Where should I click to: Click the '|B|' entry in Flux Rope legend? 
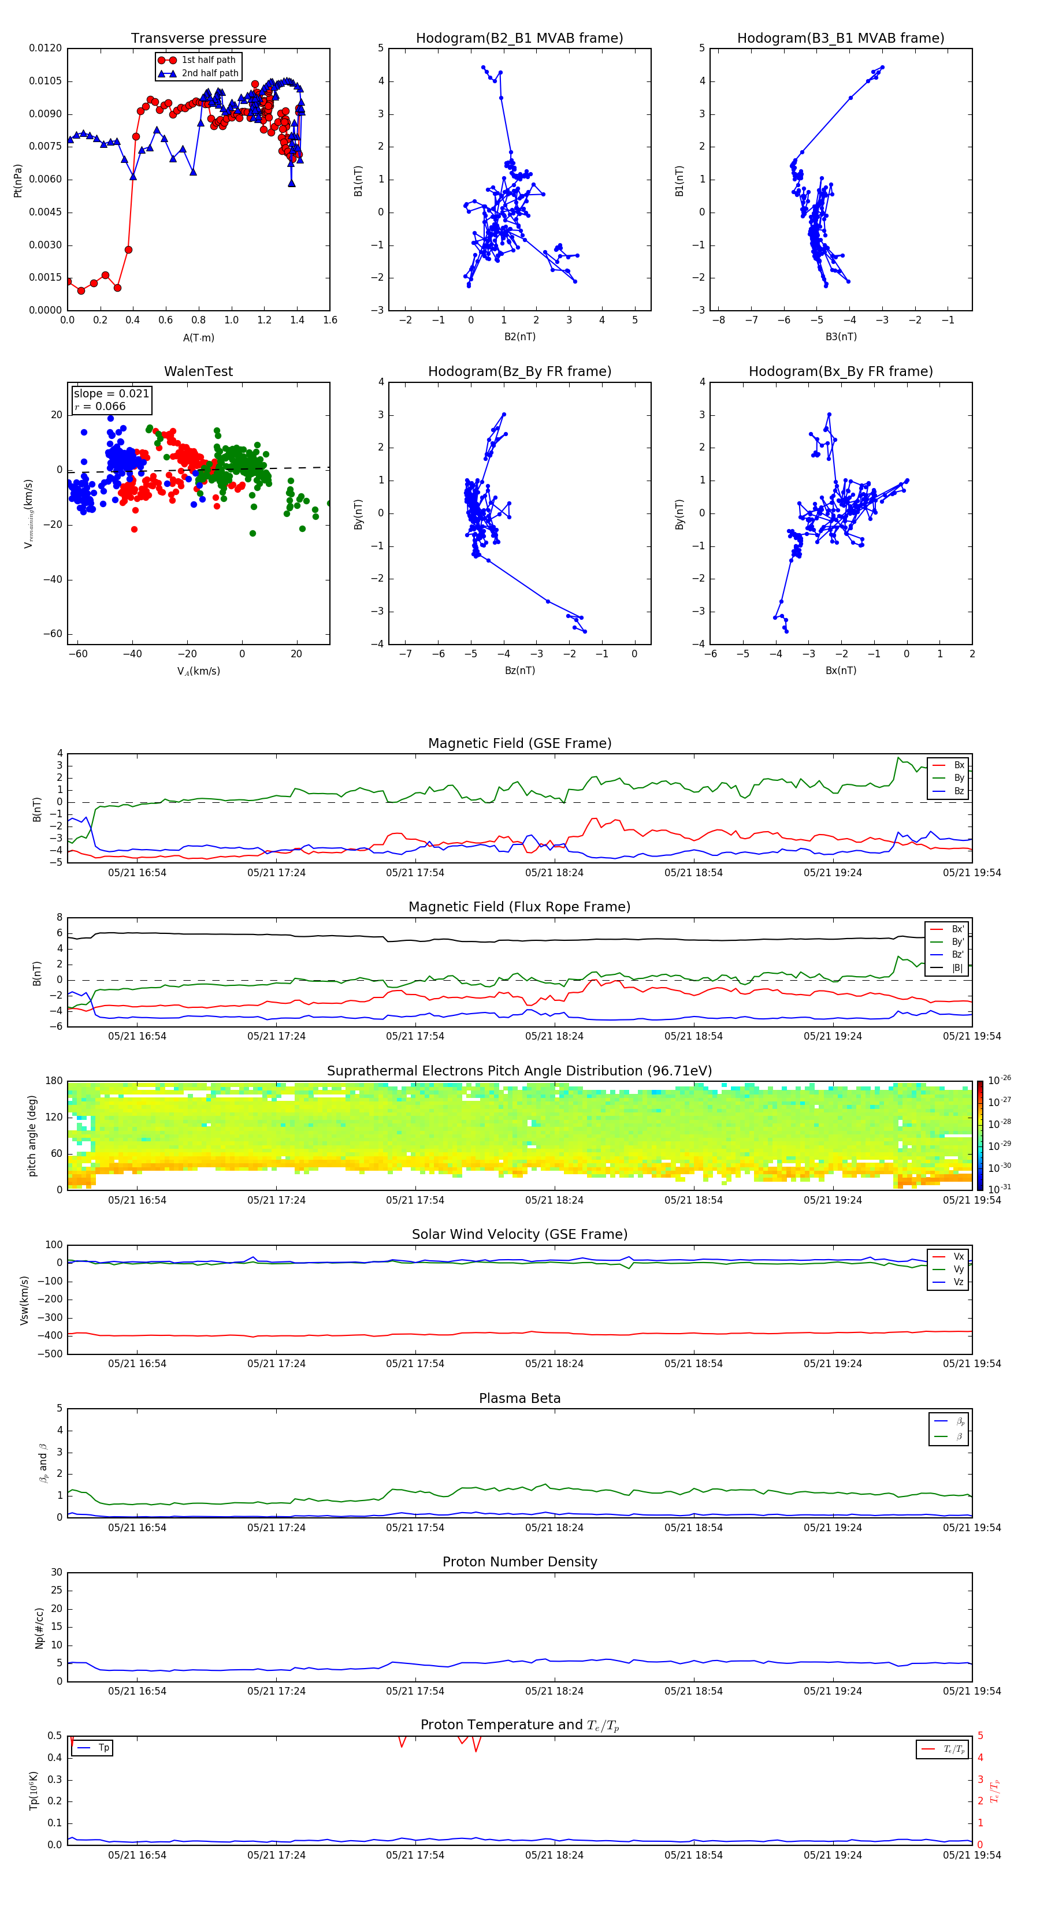click(x=947, y=968)
